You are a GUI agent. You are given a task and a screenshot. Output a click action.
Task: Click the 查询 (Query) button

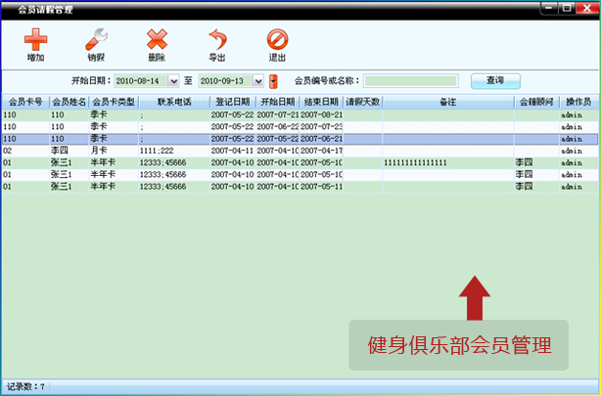click(495, 81)
